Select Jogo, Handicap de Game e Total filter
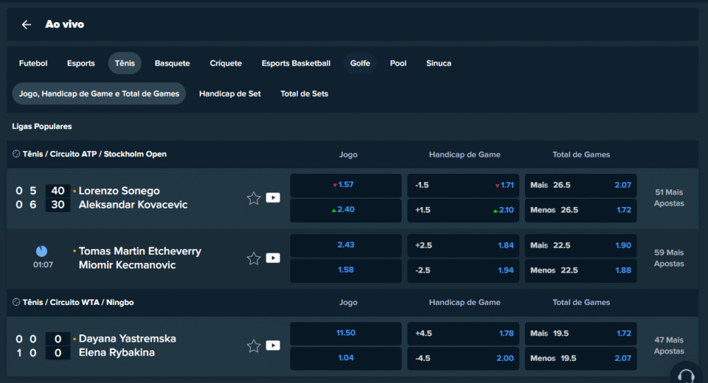Image resolution: width=708 pixels, height=383 pixels. click(x=99, y=94)
